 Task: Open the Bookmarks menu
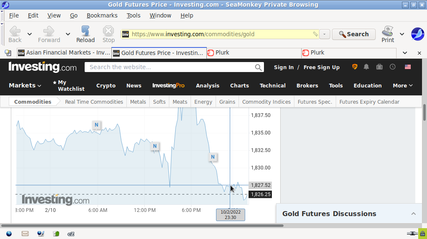pyautogui.click(x=102, y=15)
